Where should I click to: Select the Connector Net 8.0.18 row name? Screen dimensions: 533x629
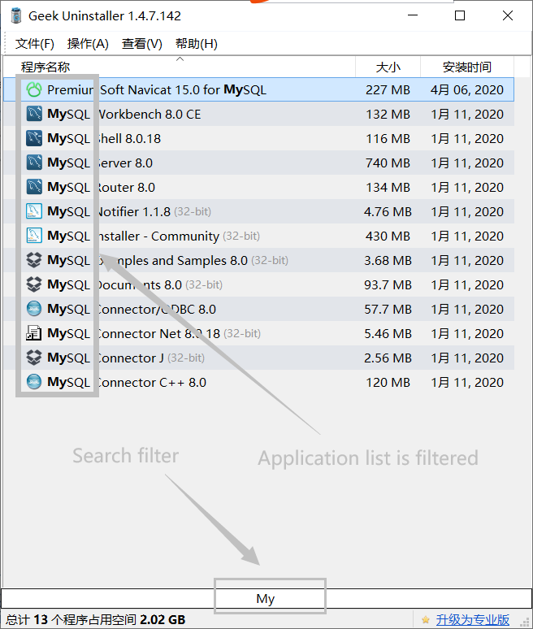tap(154, 333)
